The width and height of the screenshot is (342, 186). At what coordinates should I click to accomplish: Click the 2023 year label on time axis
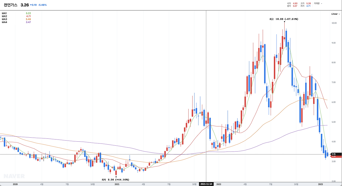[320, 184]
